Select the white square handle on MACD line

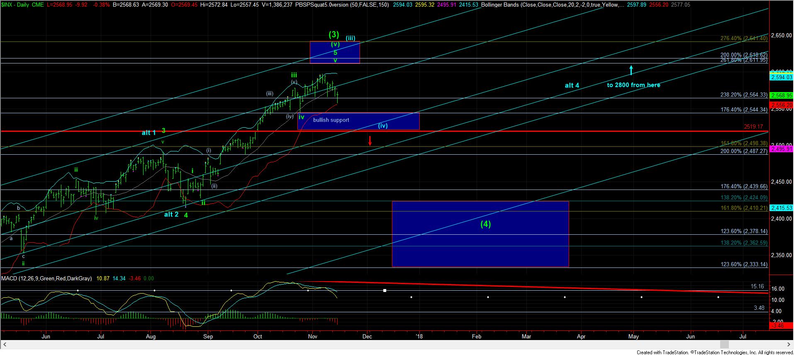(385, 290)
